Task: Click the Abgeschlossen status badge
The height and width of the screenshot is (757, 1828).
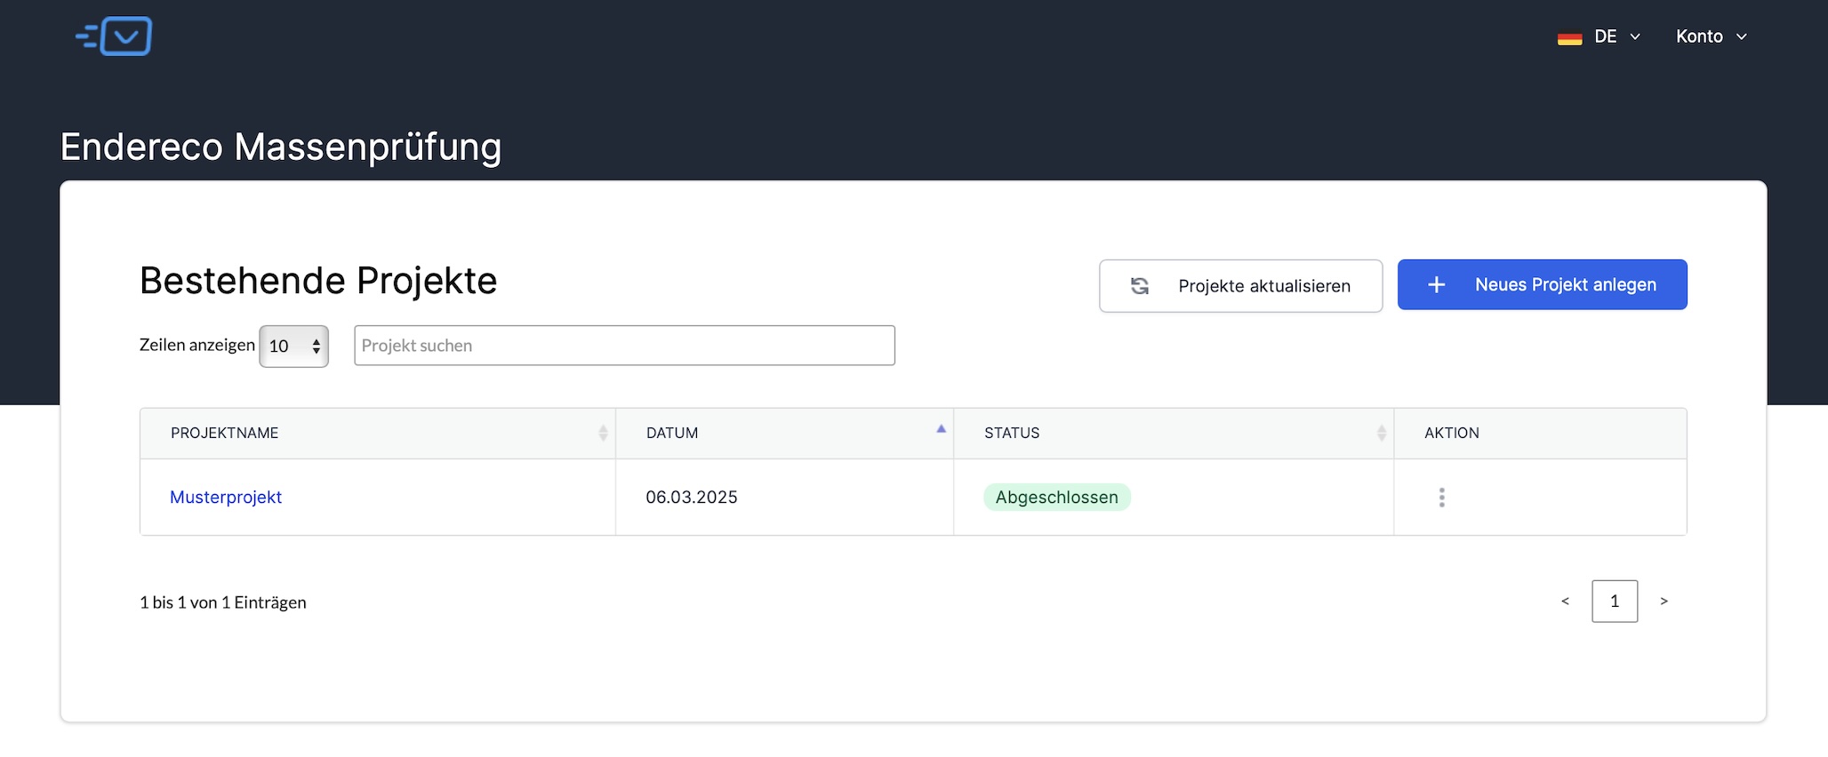Action: [1056, 498]
